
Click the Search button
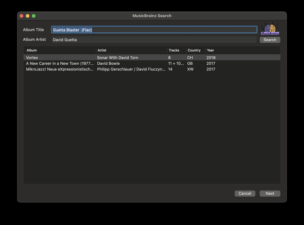pyautogui.click(x=270, y=40)
